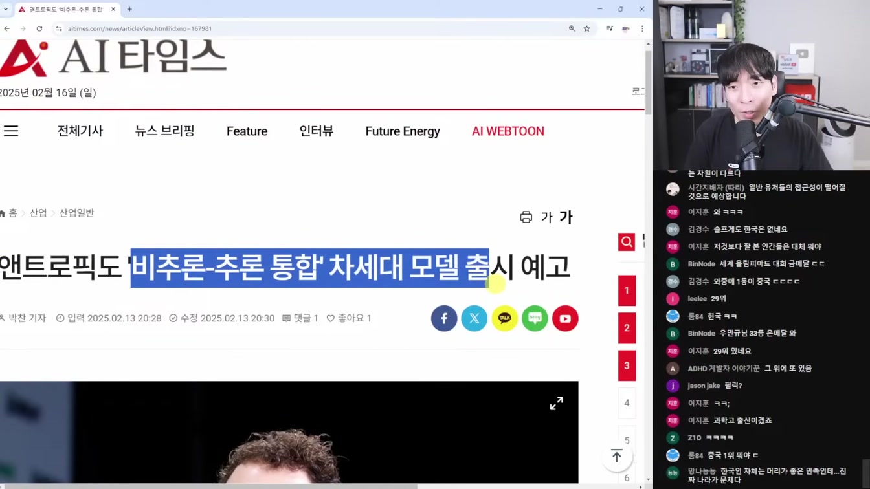870x489 pixels.
Task: Click chat message 과학고 출신이겠죠
Action: 742,420
